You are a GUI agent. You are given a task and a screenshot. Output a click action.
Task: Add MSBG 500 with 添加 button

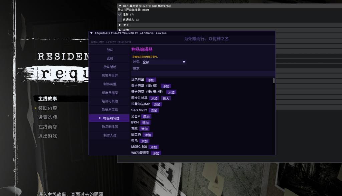point(153,147)
